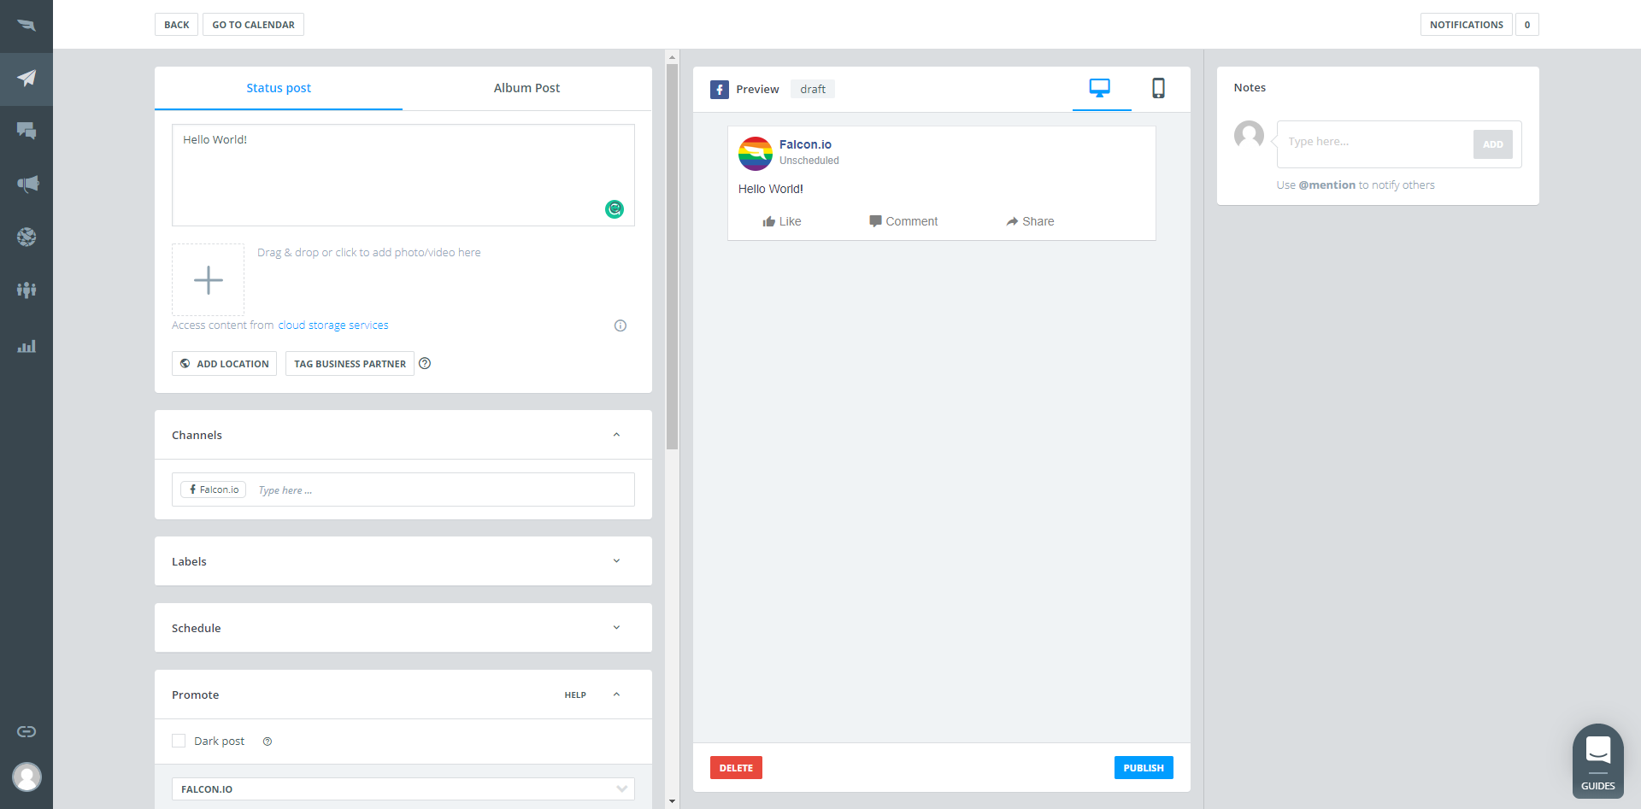Screen dimensions: 1641x809
Task: Expand the Labels section
Action: coord(616,561)
